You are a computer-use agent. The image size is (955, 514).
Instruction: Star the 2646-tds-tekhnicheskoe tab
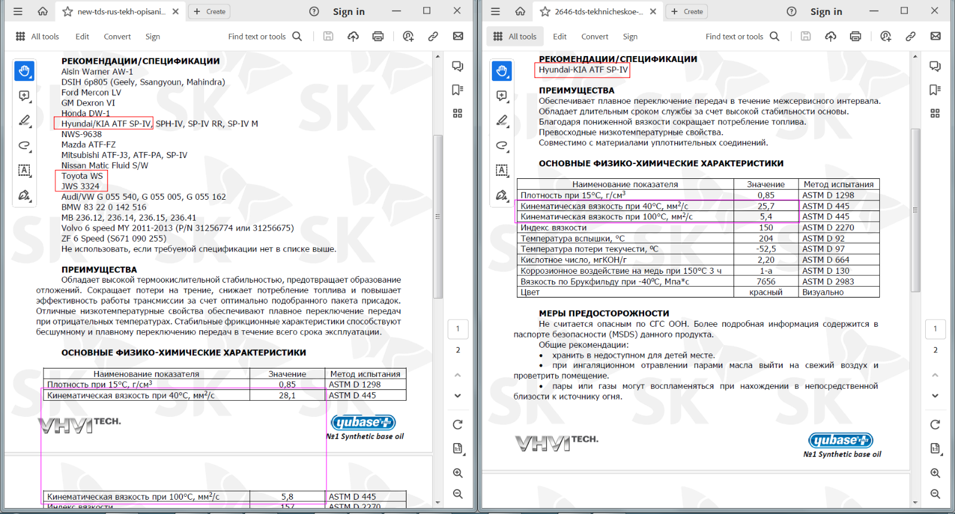tap(545, 11)
